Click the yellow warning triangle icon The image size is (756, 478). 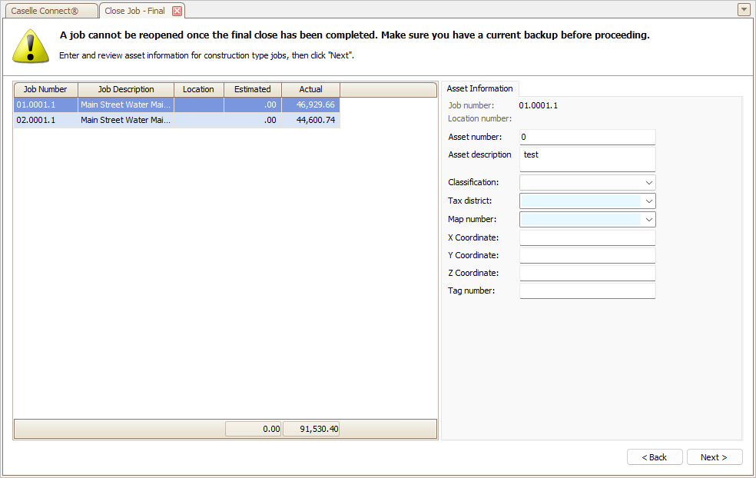pyautogui.click(x=31, y=46)
